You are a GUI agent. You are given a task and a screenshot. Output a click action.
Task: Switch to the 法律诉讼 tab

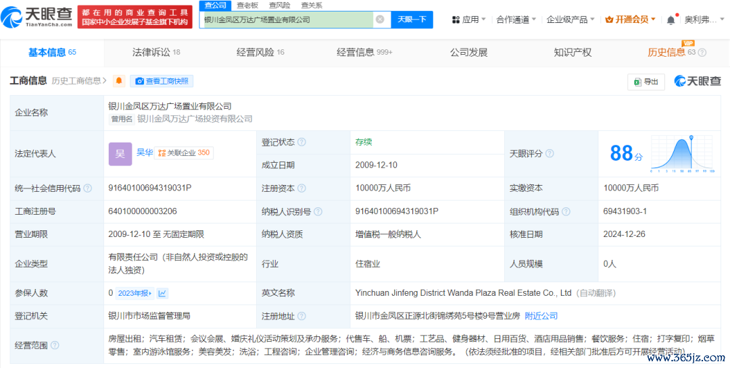pyautogui.click(x=156, y=53)
